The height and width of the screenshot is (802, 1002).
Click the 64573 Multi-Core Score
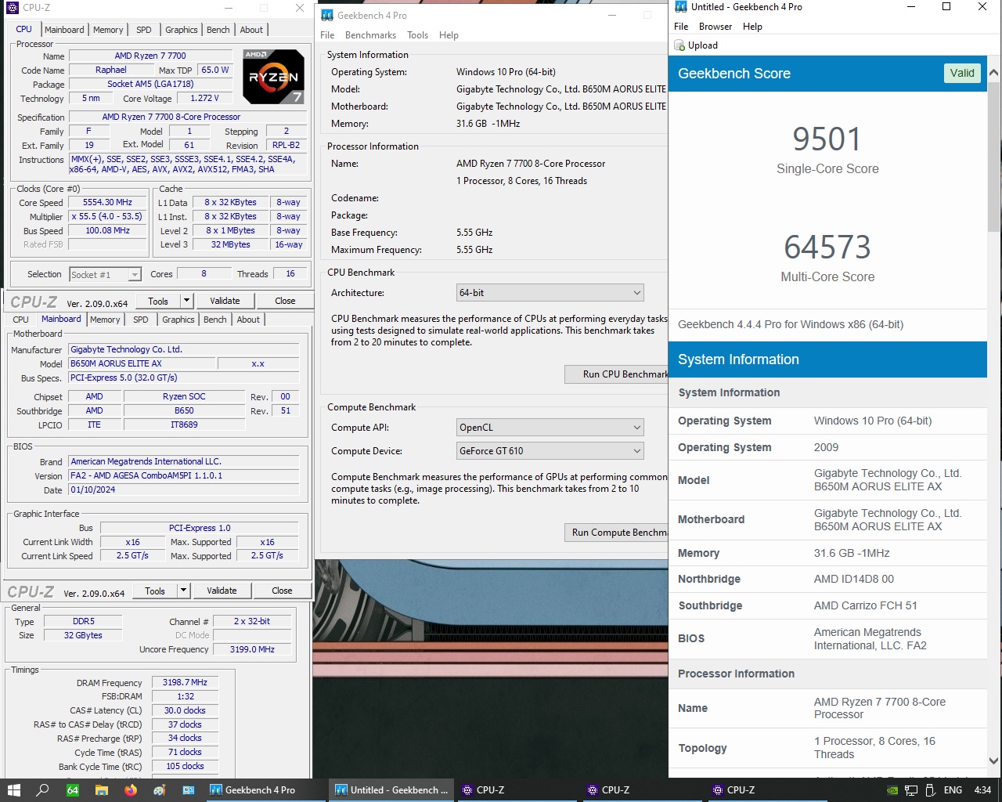point(827,247)
